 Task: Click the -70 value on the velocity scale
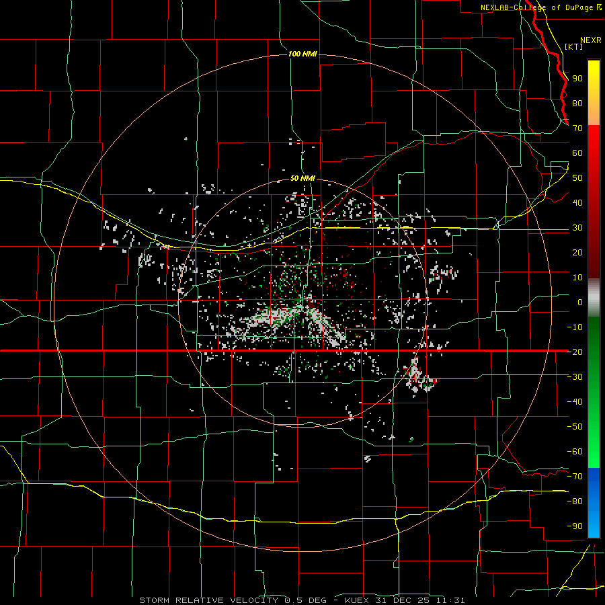[575, 476]
